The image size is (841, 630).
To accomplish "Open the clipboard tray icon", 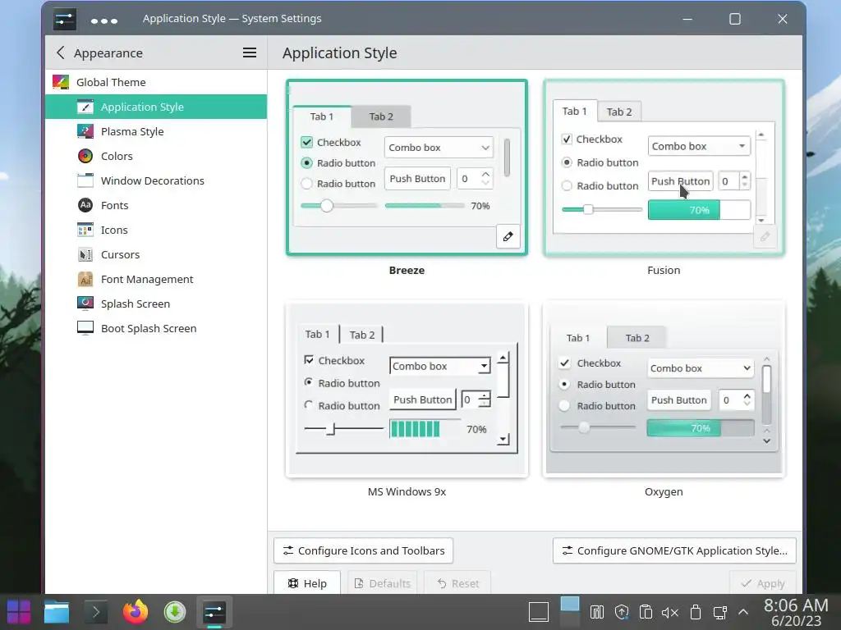I will click(646, 612).
